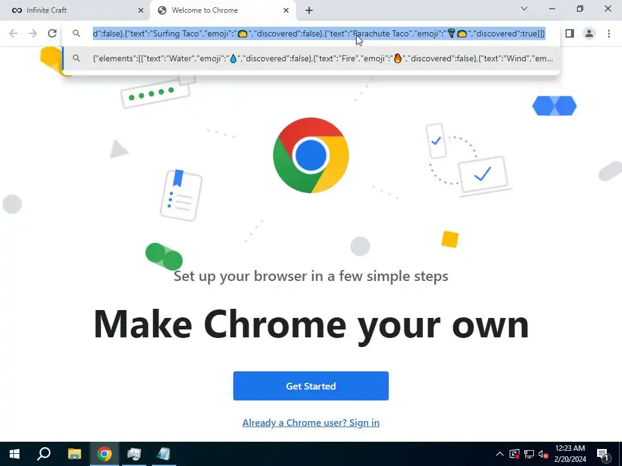Viewport: 622px width, 466px height.
Task: Select the Chrome icon in the taskbar
Action: (x=104, y=454)
